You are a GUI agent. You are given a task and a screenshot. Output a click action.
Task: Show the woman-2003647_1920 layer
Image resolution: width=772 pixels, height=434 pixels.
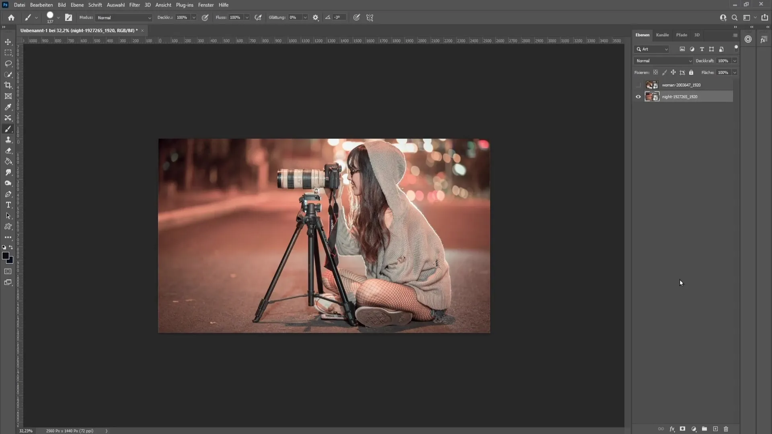(638, 85)
